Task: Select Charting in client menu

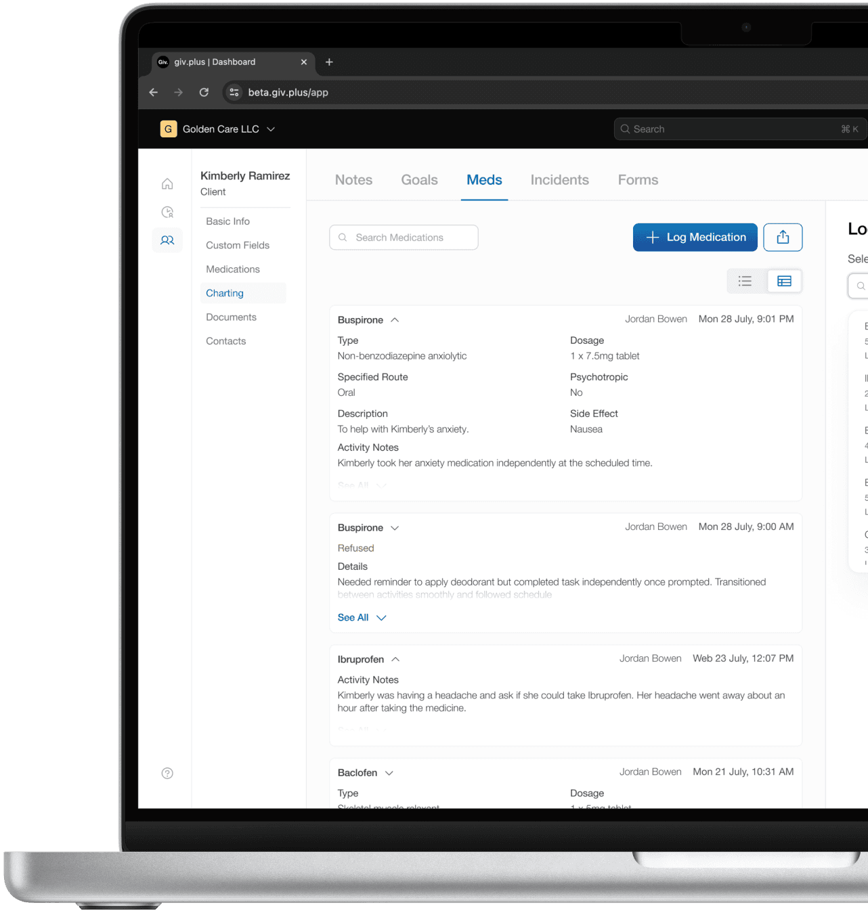Action: coord(244,293)
